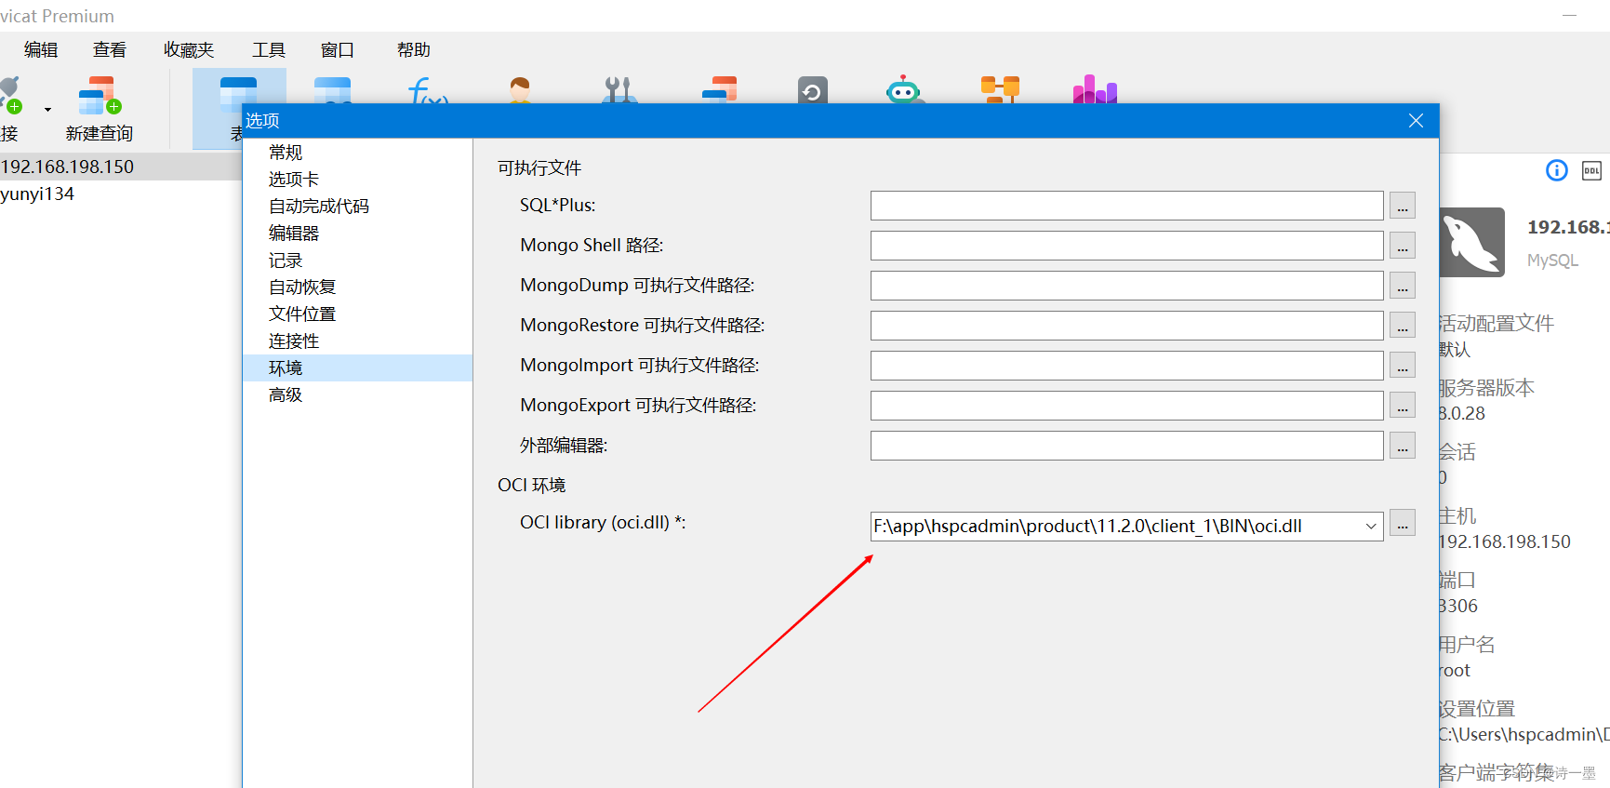Viewport: 1610px width, 788px height.
Task: Click the 外部编辑器 path input field
Action: (1126, 446)
